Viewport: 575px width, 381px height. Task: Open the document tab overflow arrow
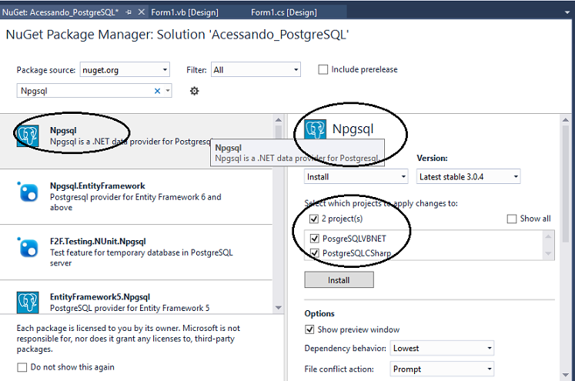click(567, 12)
